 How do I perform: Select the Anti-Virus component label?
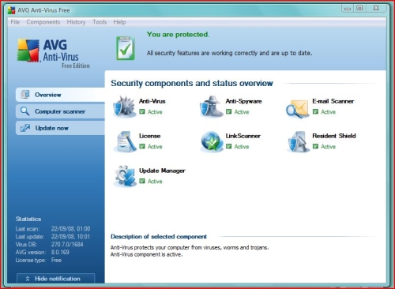click(152, 101)
